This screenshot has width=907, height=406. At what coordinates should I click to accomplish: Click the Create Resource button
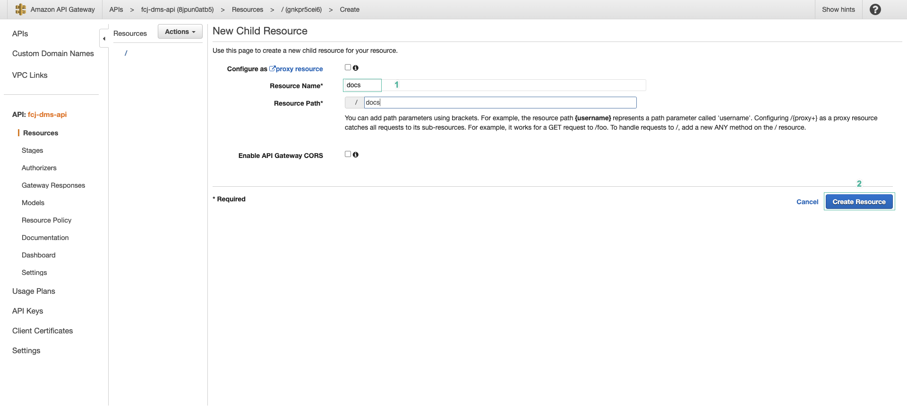(x=859, y=202)
